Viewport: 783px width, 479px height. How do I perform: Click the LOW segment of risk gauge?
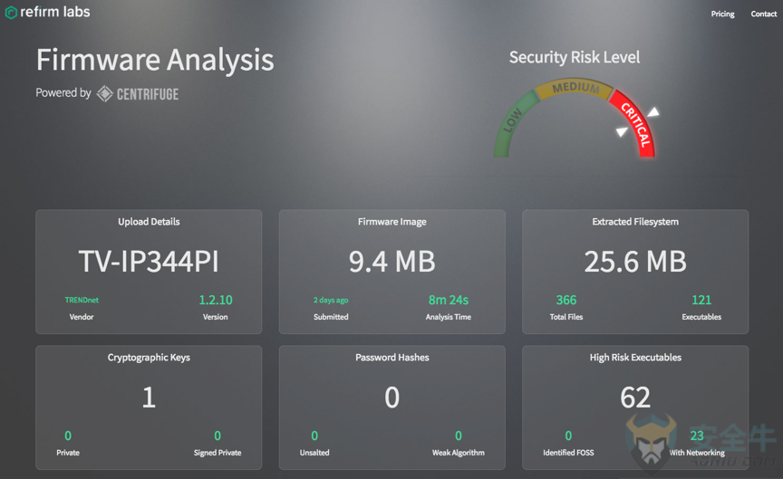513,121
